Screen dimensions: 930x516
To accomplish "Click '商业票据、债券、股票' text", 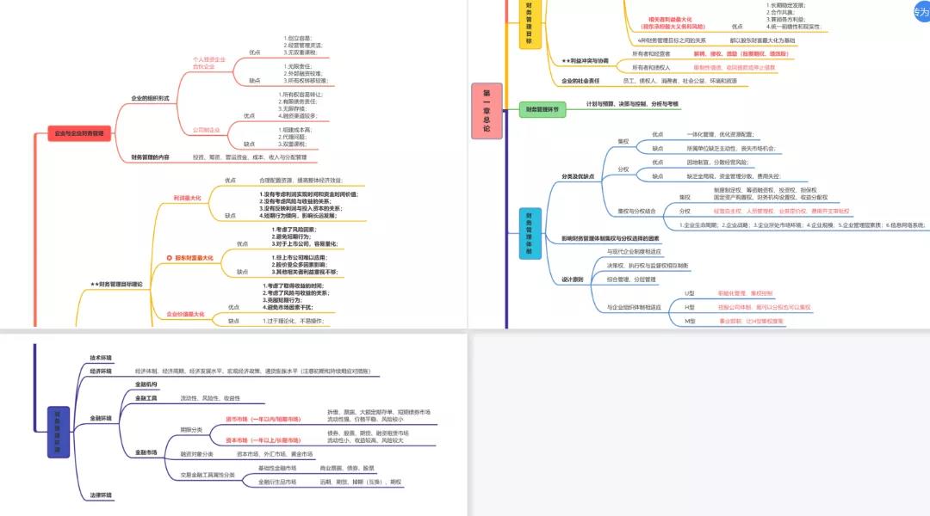I will click(x=347, y=468).
